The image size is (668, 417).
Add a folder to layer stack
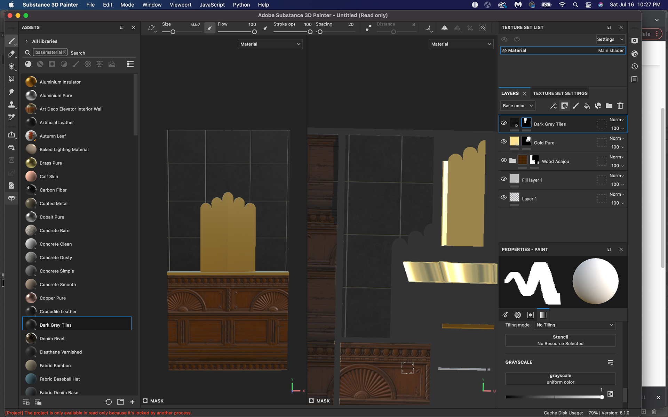point(609,106)
